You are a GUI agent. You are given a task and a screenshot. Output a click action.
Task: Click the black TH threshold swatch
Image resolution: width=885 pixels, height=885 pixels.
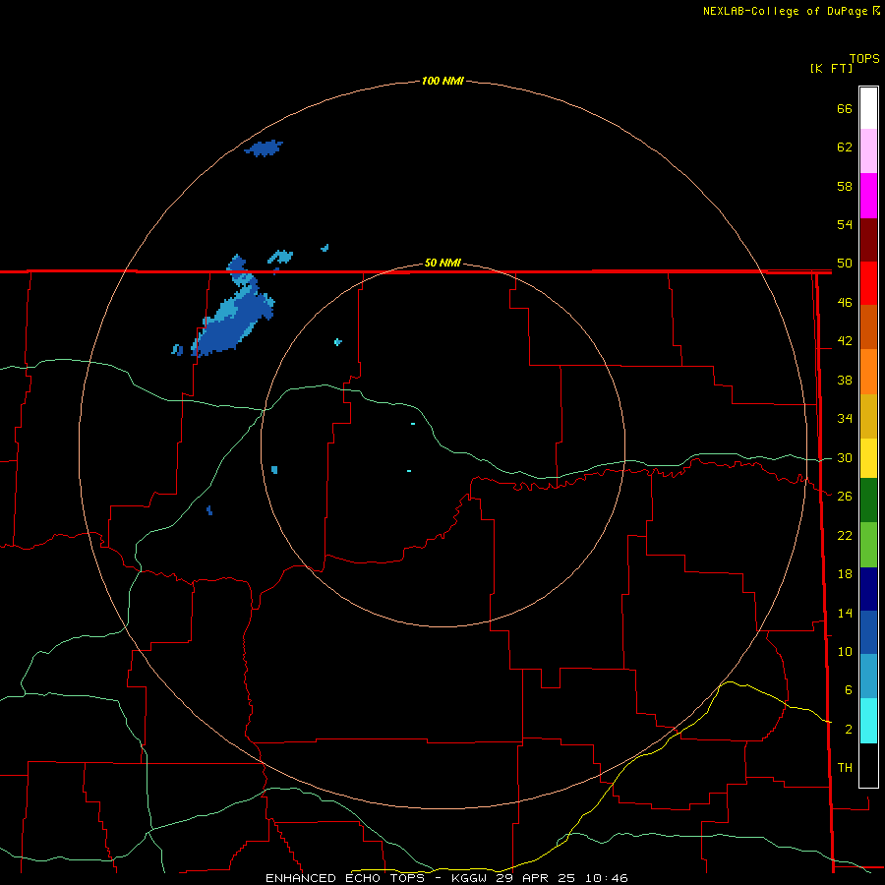pyautogui.click(x=868, y=765)
